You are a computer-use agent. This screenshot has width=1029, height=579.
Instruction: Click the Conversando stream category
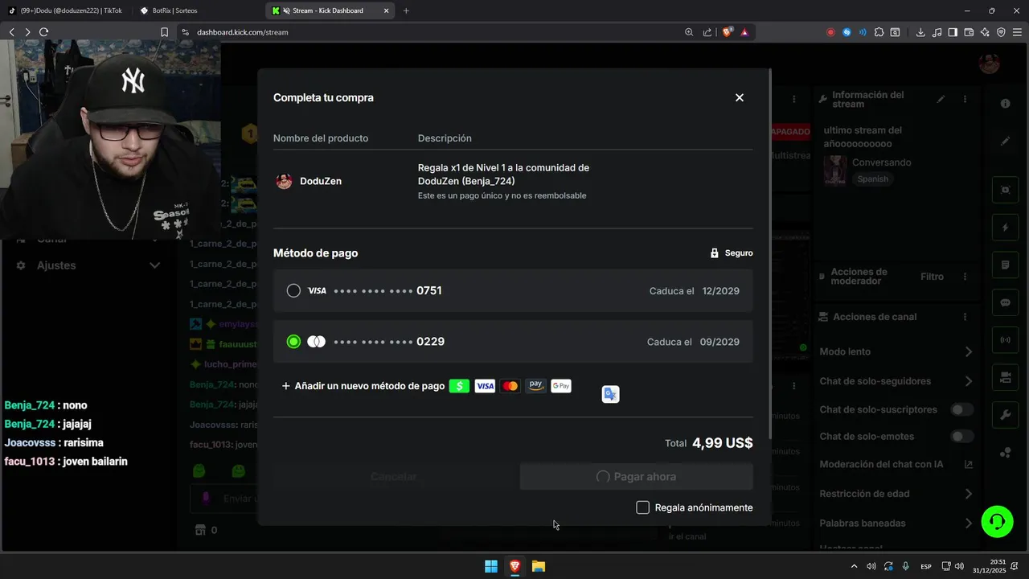pos(882,162)
